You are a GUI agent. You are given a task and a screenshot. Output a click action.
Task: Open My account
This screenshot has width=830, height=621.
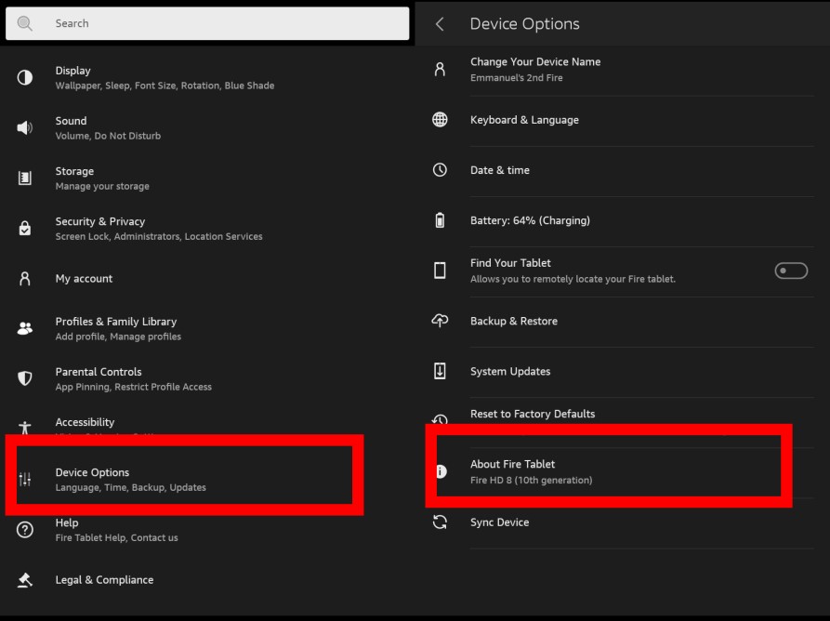pyautogui.click(x=207, y=279)
